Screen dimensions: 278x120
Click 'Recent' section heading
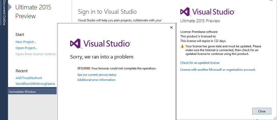22,71
